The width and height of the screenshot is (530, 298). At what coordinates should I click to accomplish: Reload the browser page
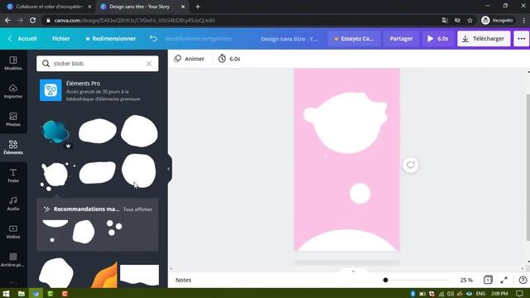33,20
